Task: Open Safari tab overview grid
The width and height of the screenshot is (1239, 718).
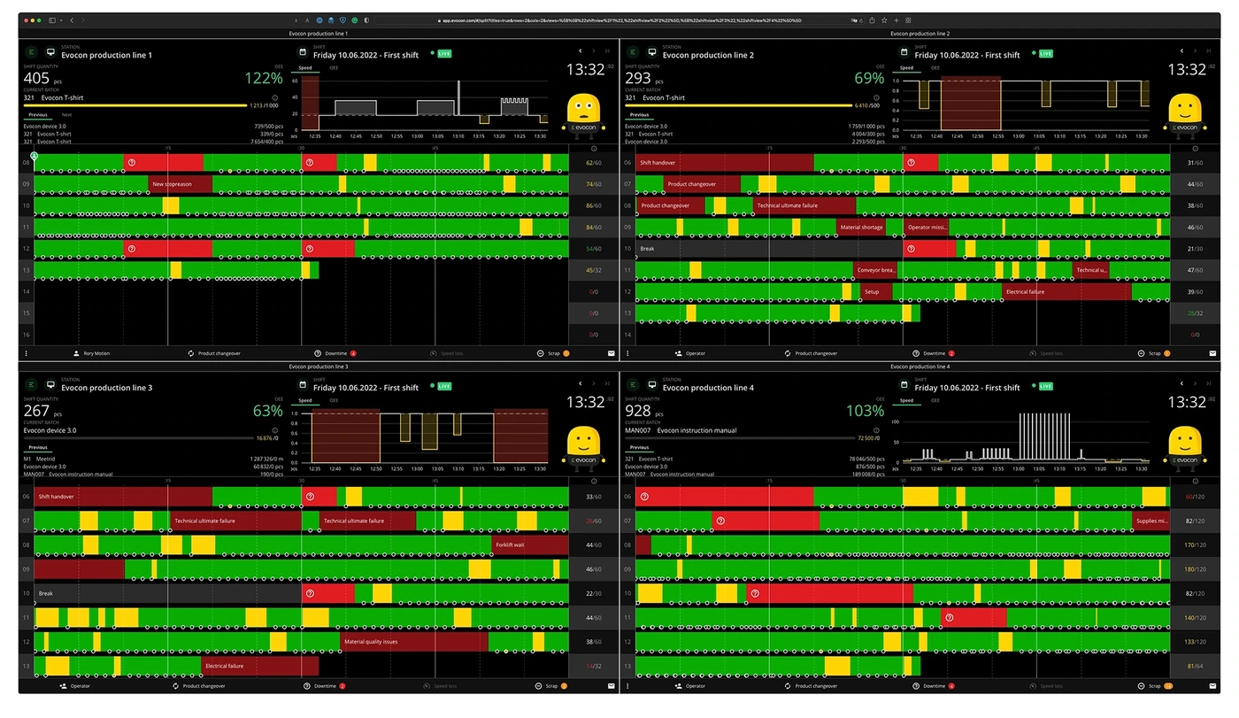Action: pyautogui.click(x=908, y=19)
